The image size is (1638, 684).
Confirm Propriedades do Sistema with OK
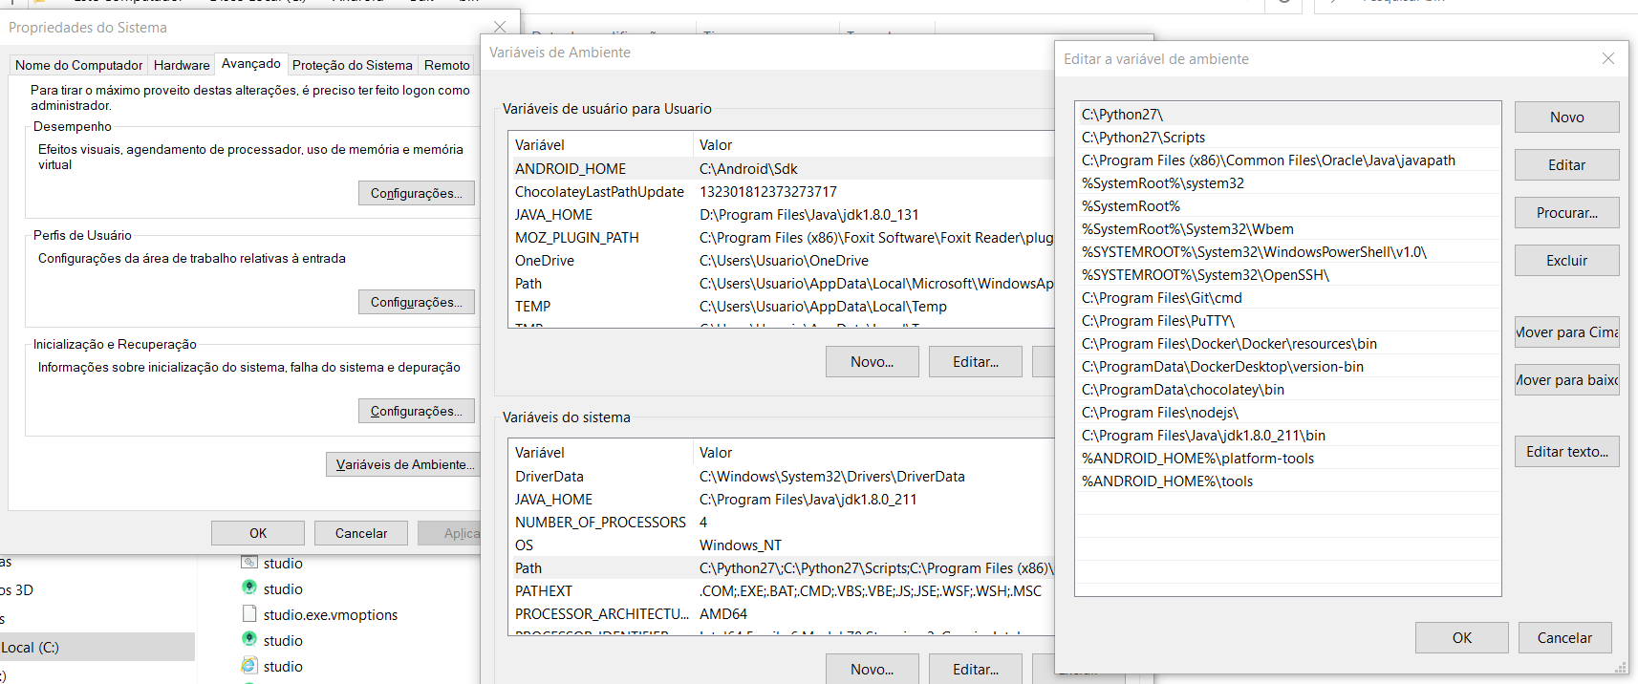point(258,533)
